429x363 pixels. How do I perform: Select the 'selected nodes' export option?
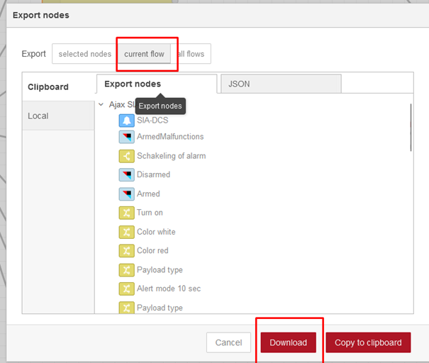[84, 54]
